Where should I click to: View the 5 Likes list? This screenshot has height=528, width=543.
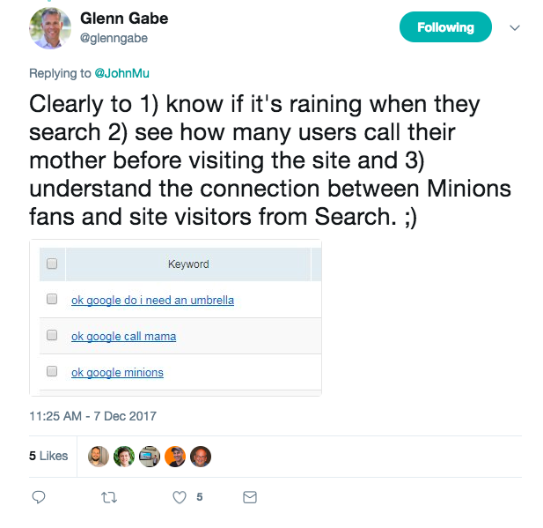(48, 456)
